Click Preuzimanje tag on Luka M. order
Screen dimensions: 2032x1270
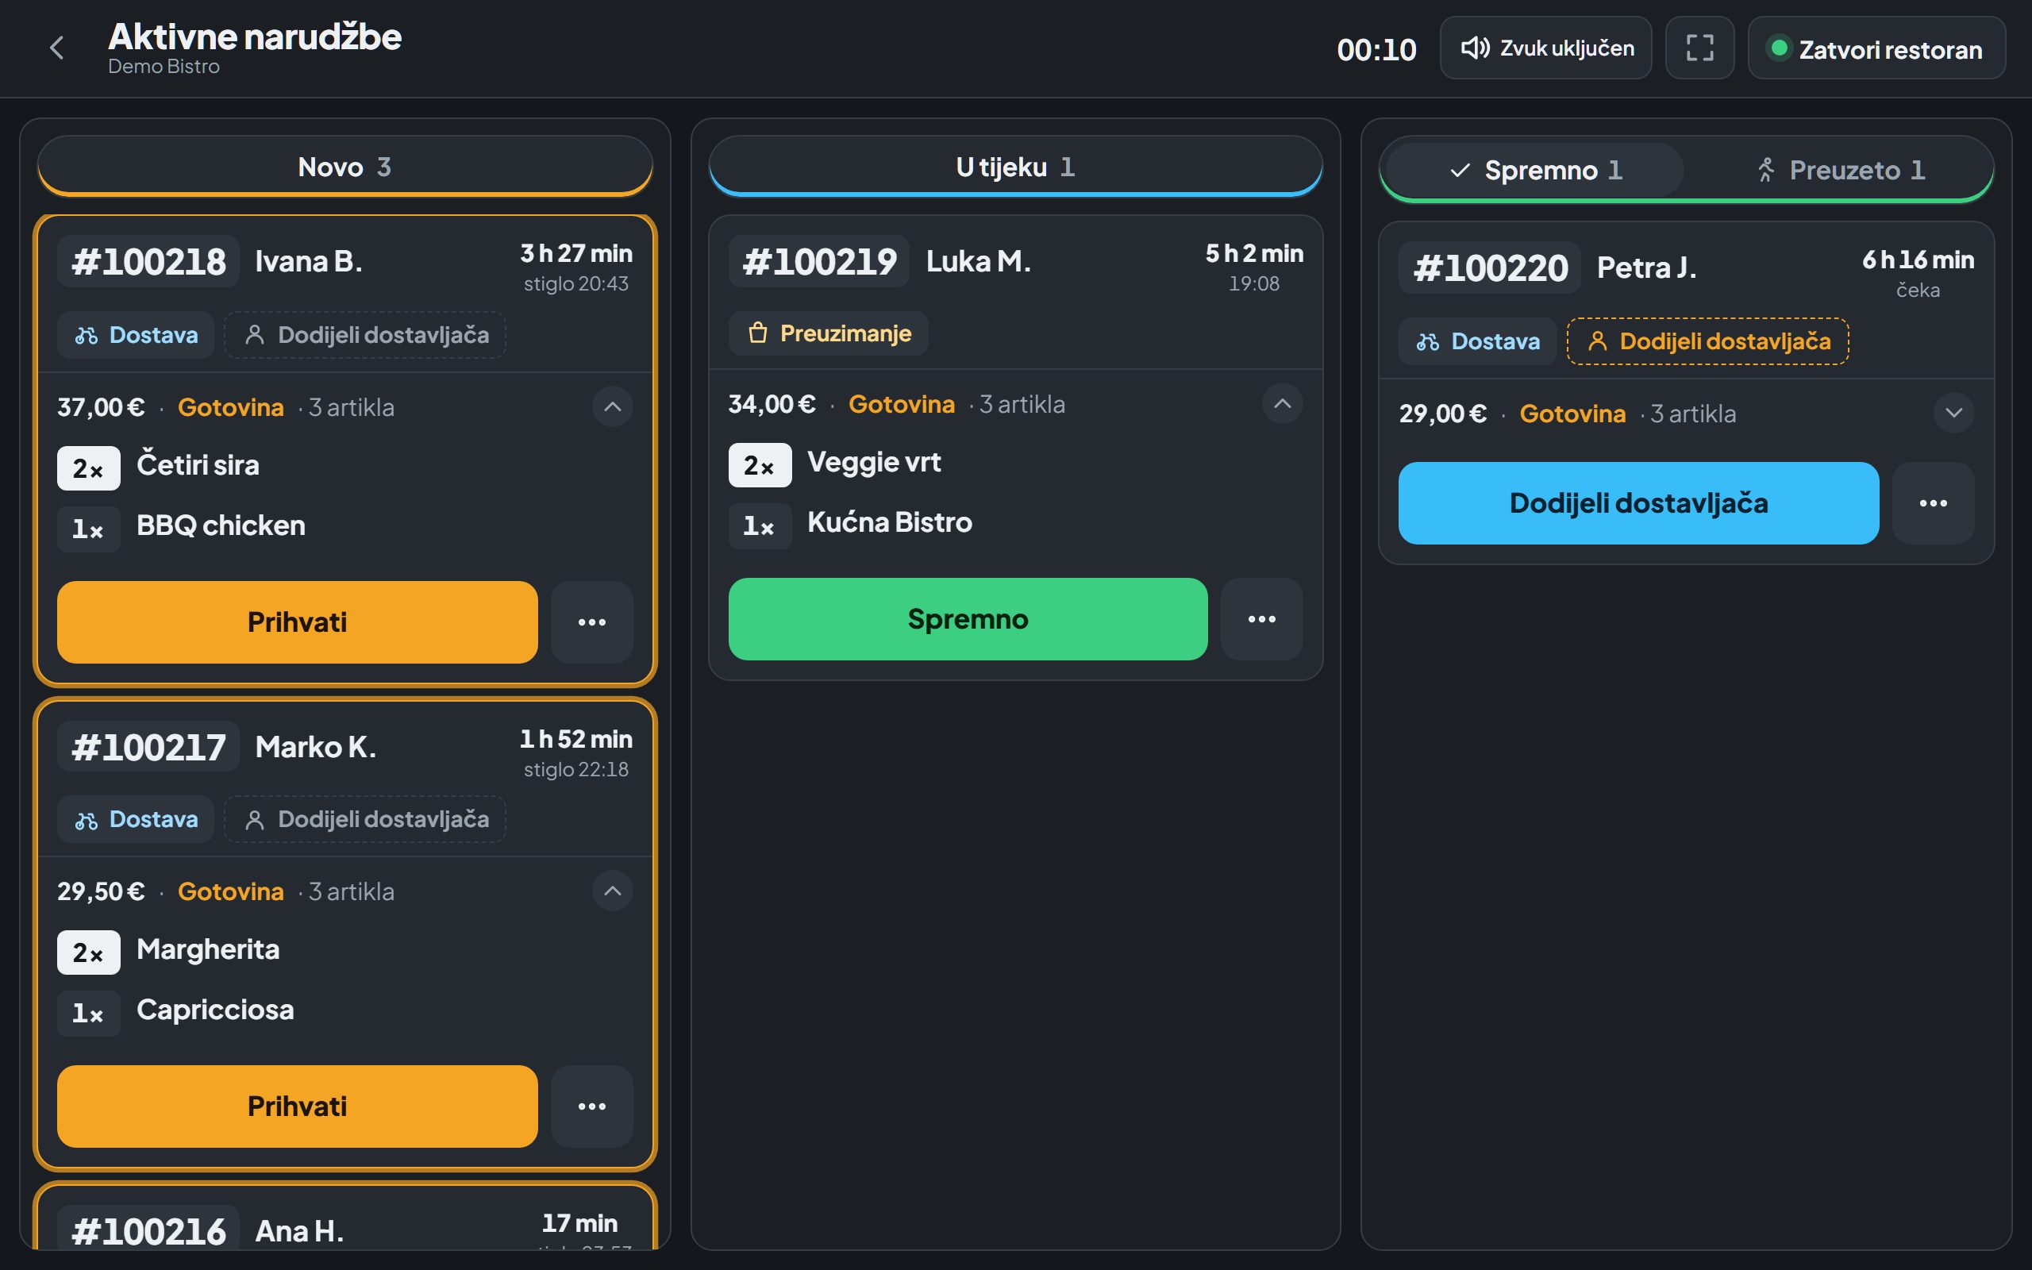coord(828,333)
